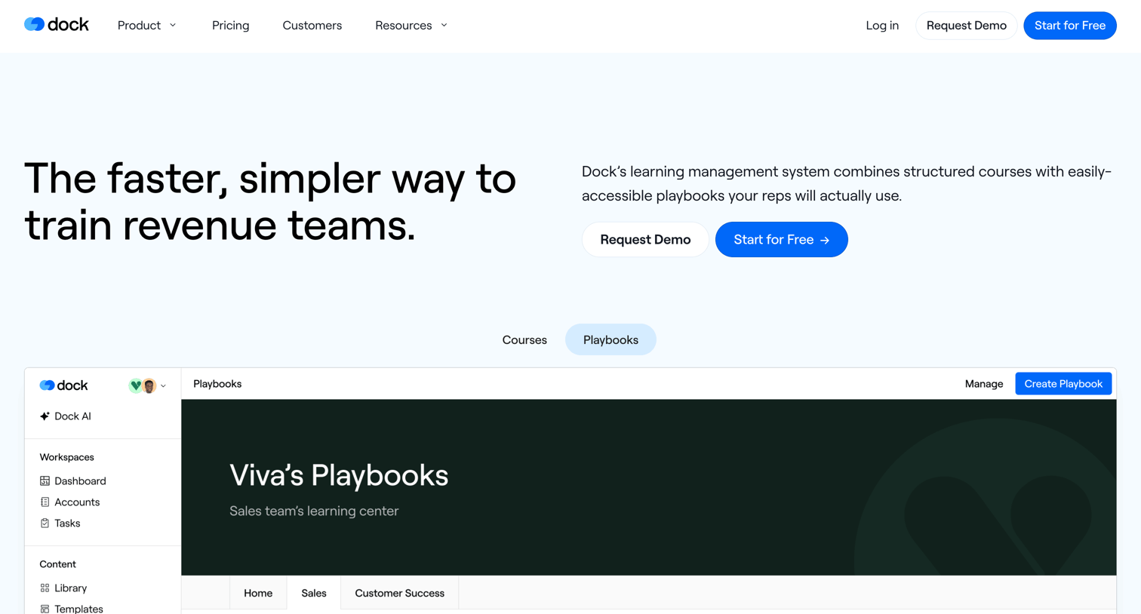The width and height of the screenshot is (1141, 614).
Task: Click the Library grid icon
Action: [x=45, y=588]
